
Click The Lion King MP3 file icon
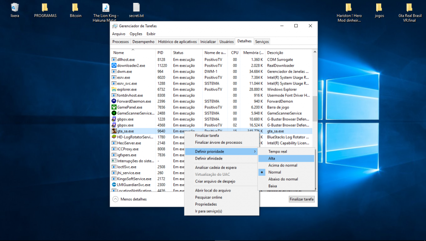click(106, 8)
